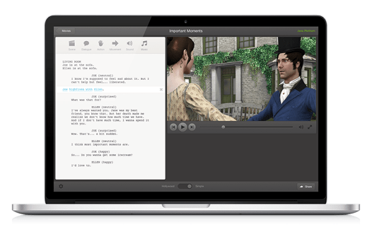Add Music with the note icon

[x=144, y=46]
